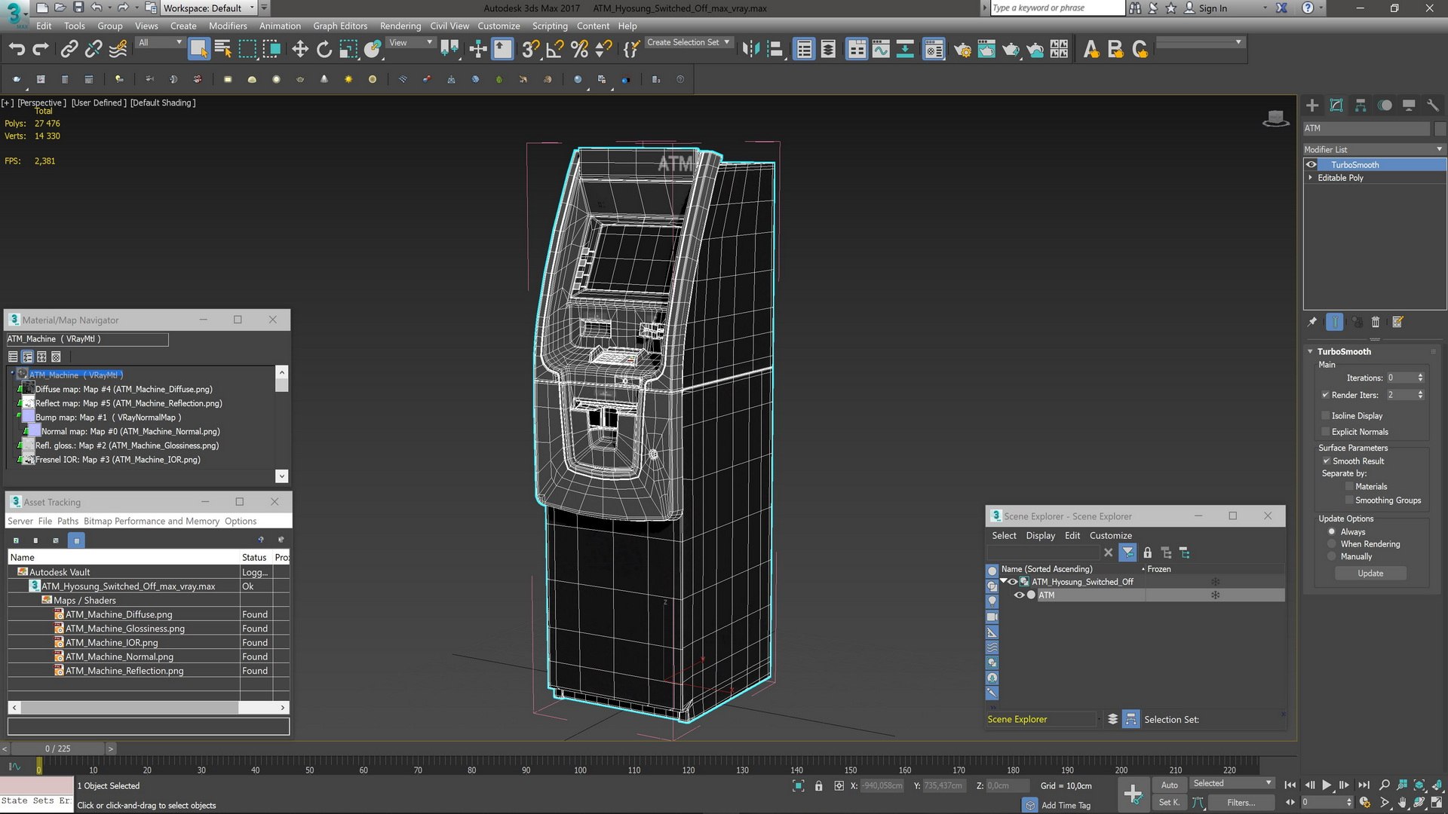Toggle Smooth Result checkbox
This screenshot has width=1448, height=814.
(x=1327, y=461)
